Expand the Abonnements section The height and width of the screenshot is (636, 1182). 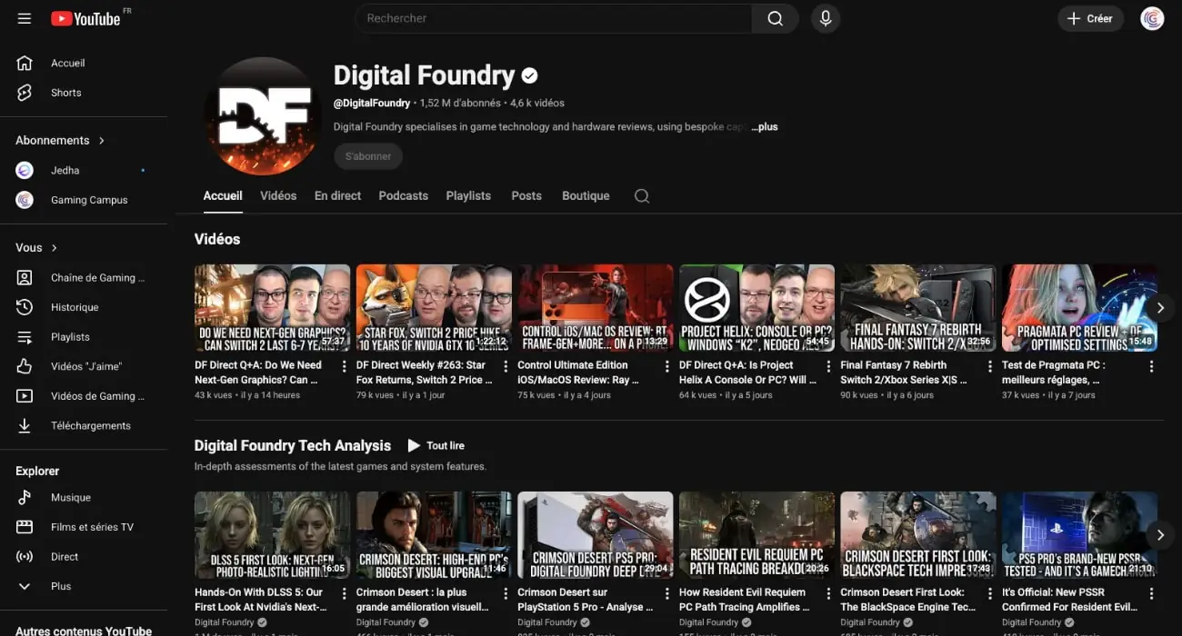[60, 140]
